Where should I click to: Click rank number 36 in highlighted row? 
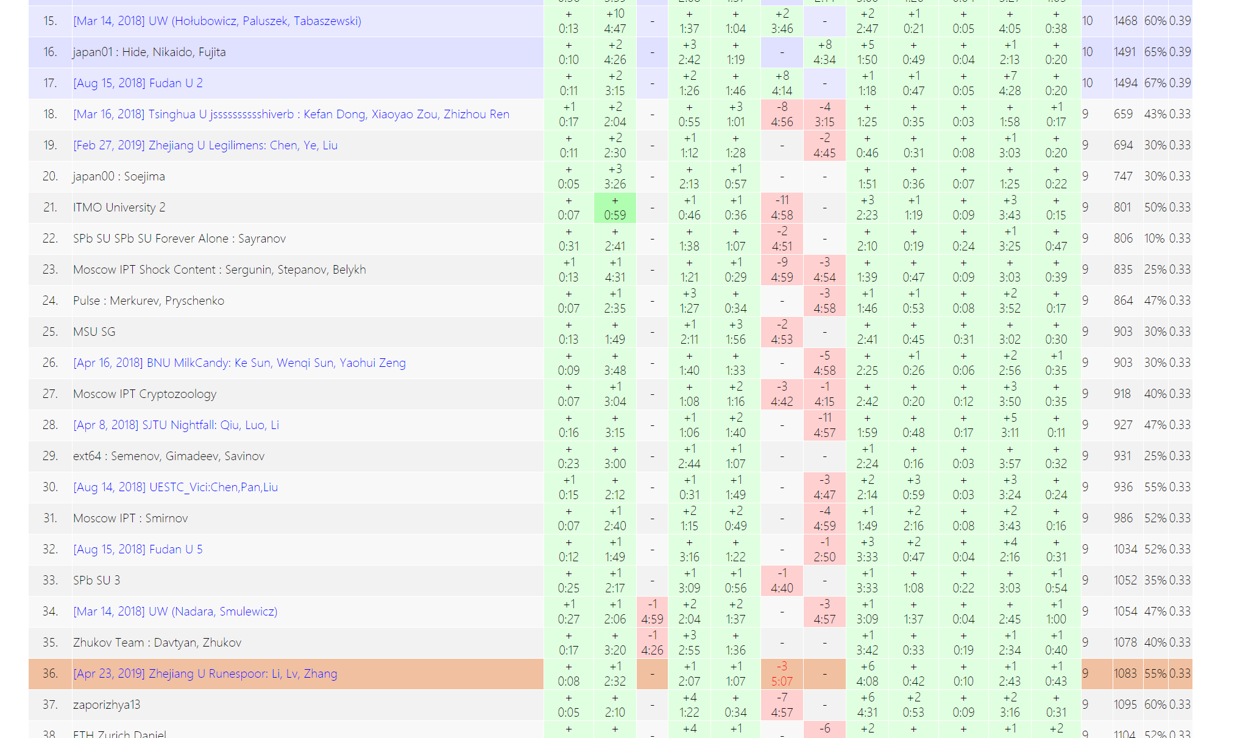(50, 674)
